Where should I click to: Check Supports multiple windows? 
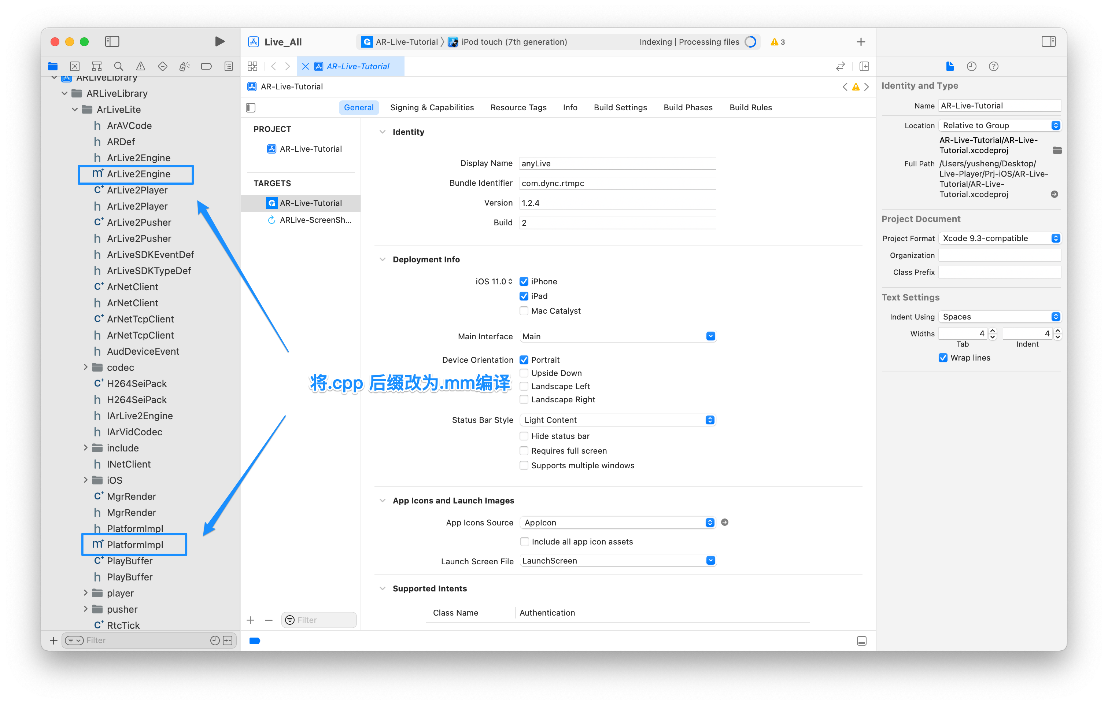[x=524, y=465]
